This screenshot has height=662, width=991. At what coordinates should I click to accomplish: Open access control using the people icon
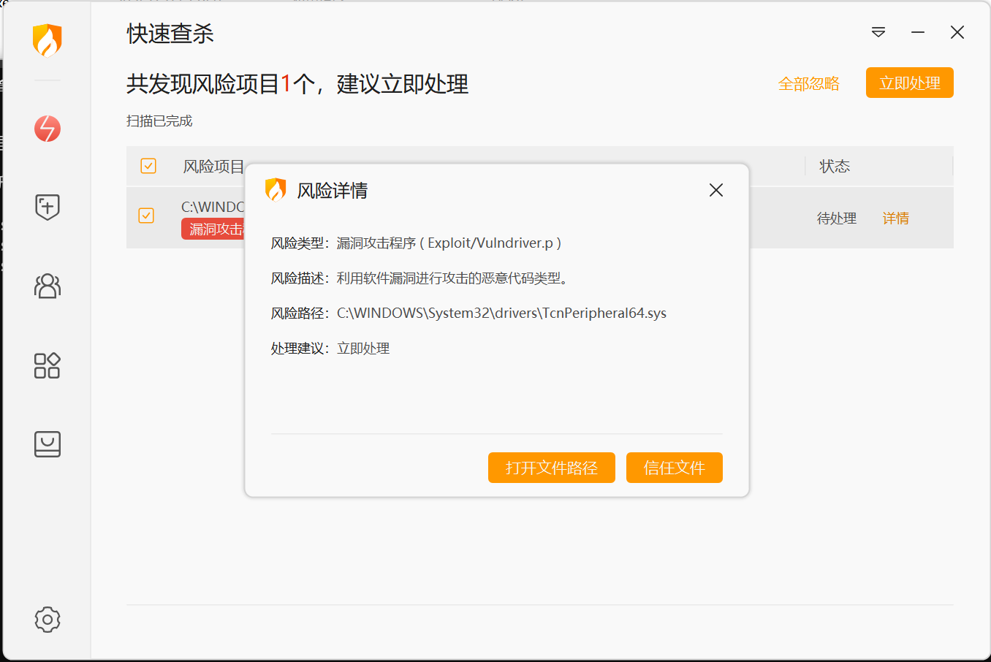[47, 286]
